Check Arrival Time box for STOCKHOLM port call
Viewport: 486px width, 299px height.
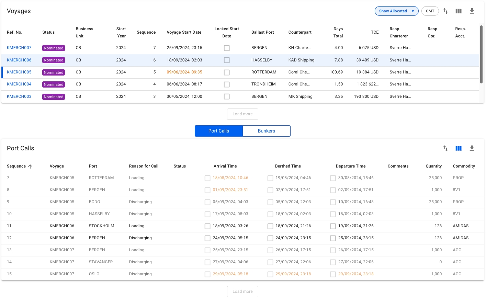207,226
